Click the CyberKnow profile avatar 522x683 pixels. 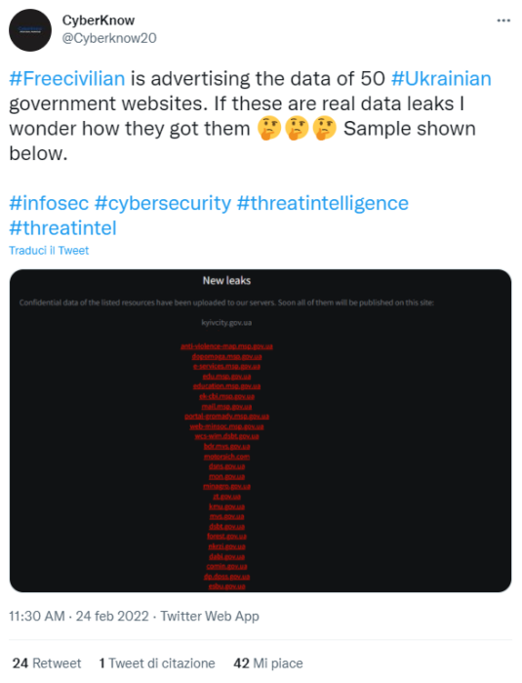click(30, 30)
